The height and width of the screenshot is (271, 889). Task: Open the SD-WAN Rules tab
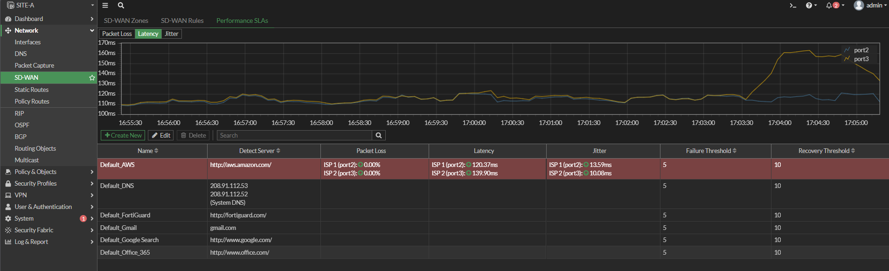(182, 21)
